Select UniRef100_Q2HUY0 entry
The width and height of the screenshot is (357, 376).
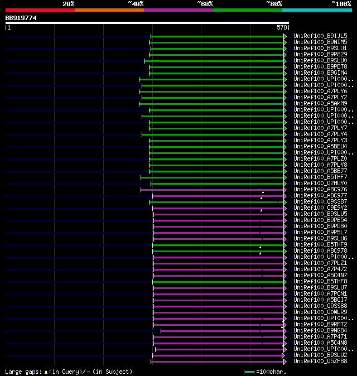[320, 183]
